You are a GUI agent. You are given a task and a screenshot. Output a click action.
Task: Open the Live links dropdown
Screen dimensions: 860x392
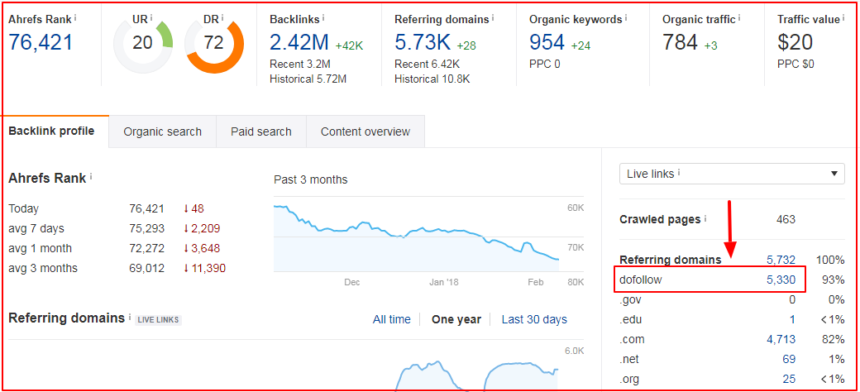pos(732,174)
